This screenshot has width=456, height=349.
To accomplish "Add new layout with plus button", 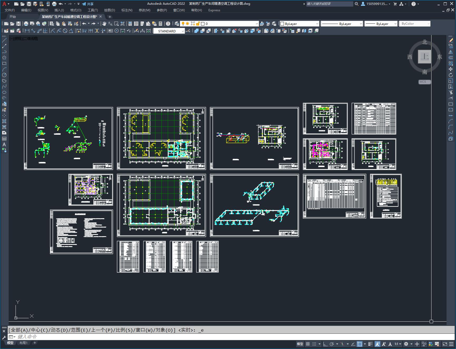I will pos(35,343).
